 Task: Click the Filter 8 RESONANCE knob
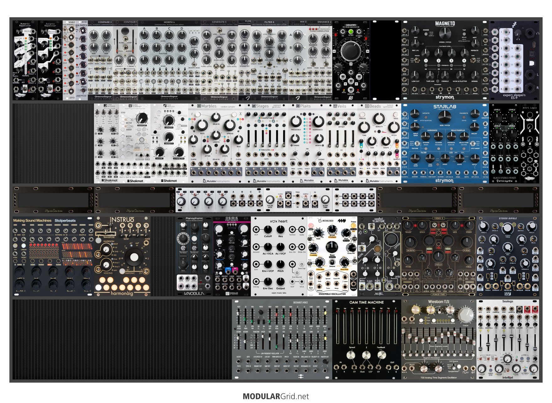tap(269, 41)
